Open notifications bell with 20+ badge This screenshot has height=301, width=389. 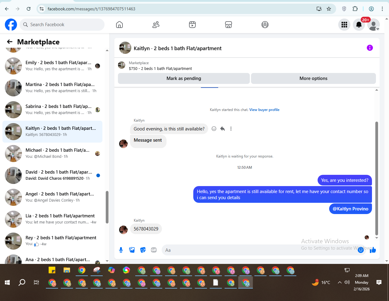(359, 25)
